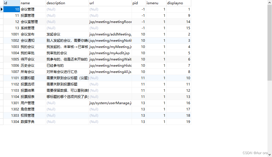The width and height of the screenshot is (272, 157).
Task: Select name cell 投票管理
Action: (33, 16)
